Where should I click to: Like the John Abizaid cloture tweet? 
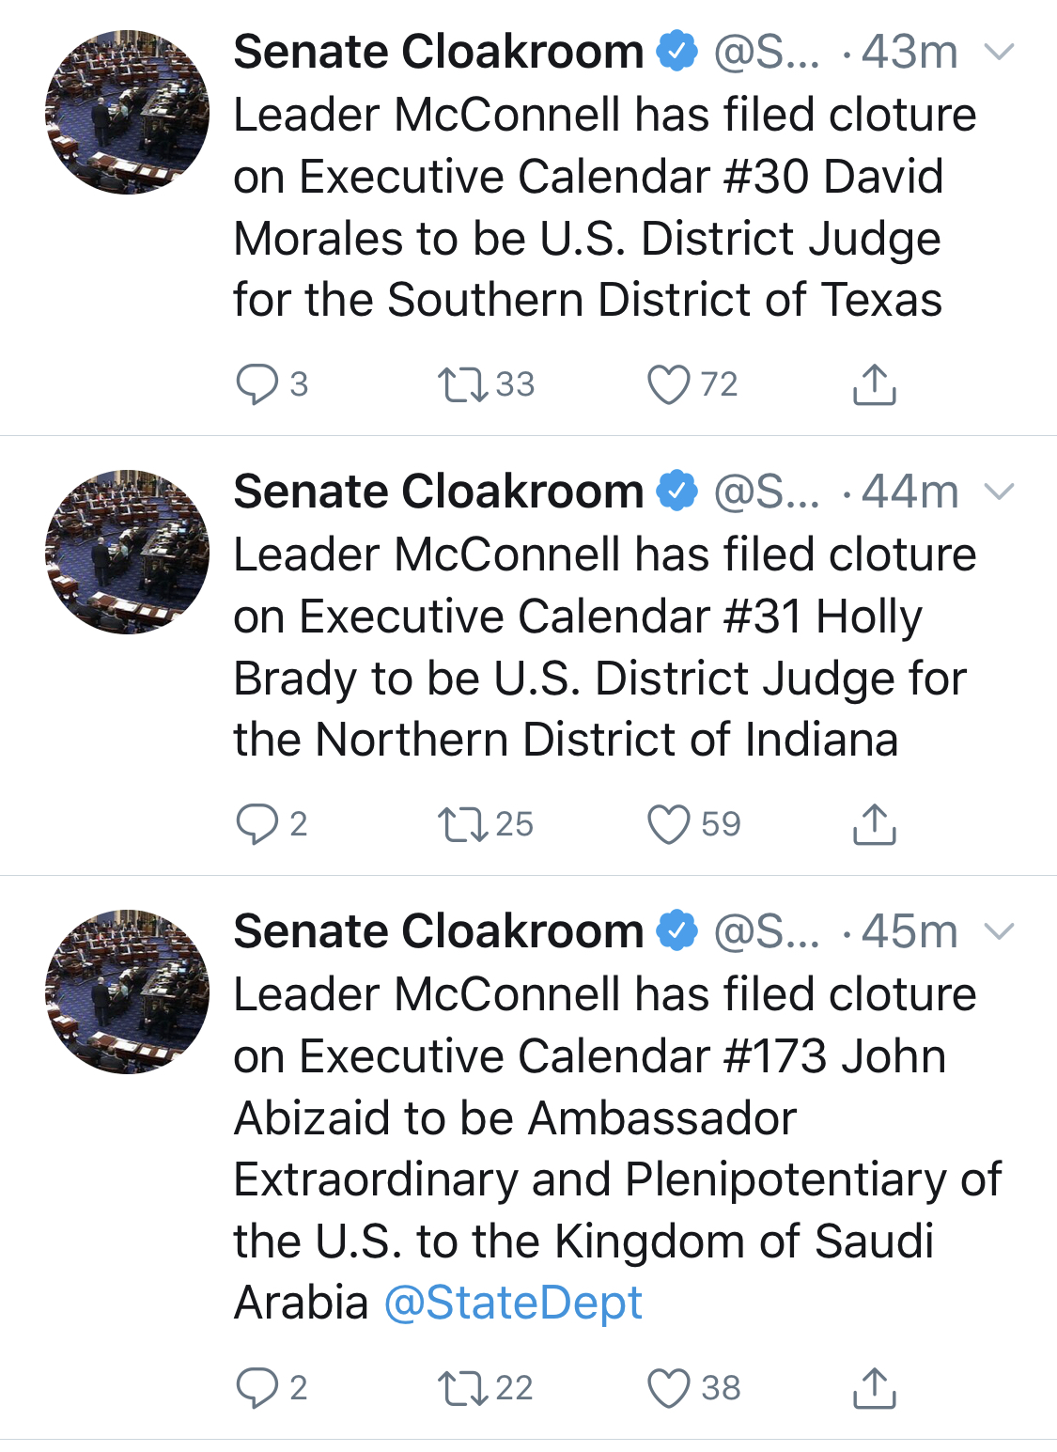(669, 1388)
